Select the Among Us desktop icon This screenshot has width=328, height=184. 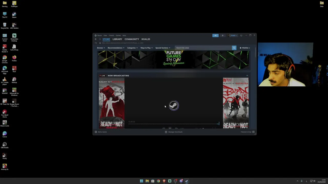pyautogui.click(x=5, y=167)
